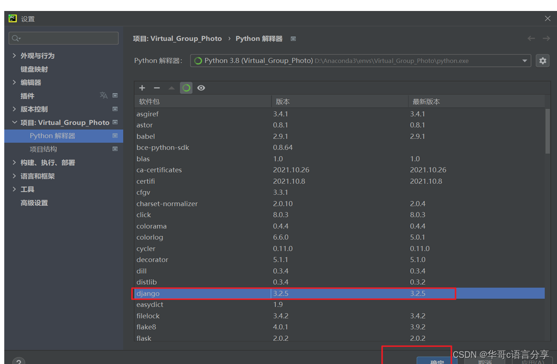
Task: Open 项目结构 settings page
Action: pos(44,149)
